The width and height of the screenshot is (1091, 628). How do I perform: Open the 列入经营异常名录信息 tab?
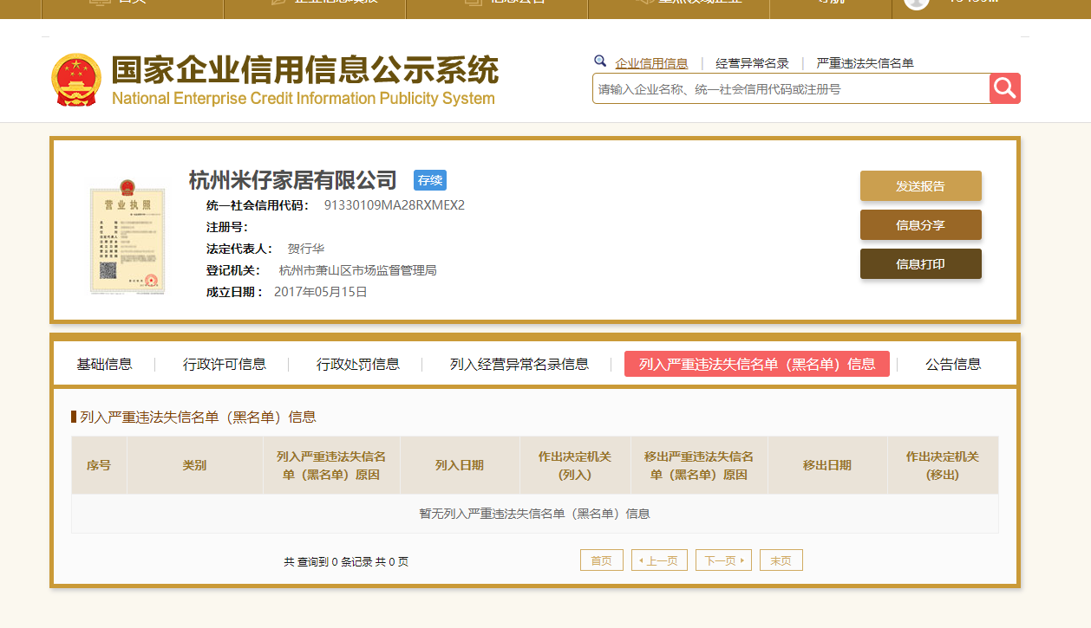(x=519, y=364)
